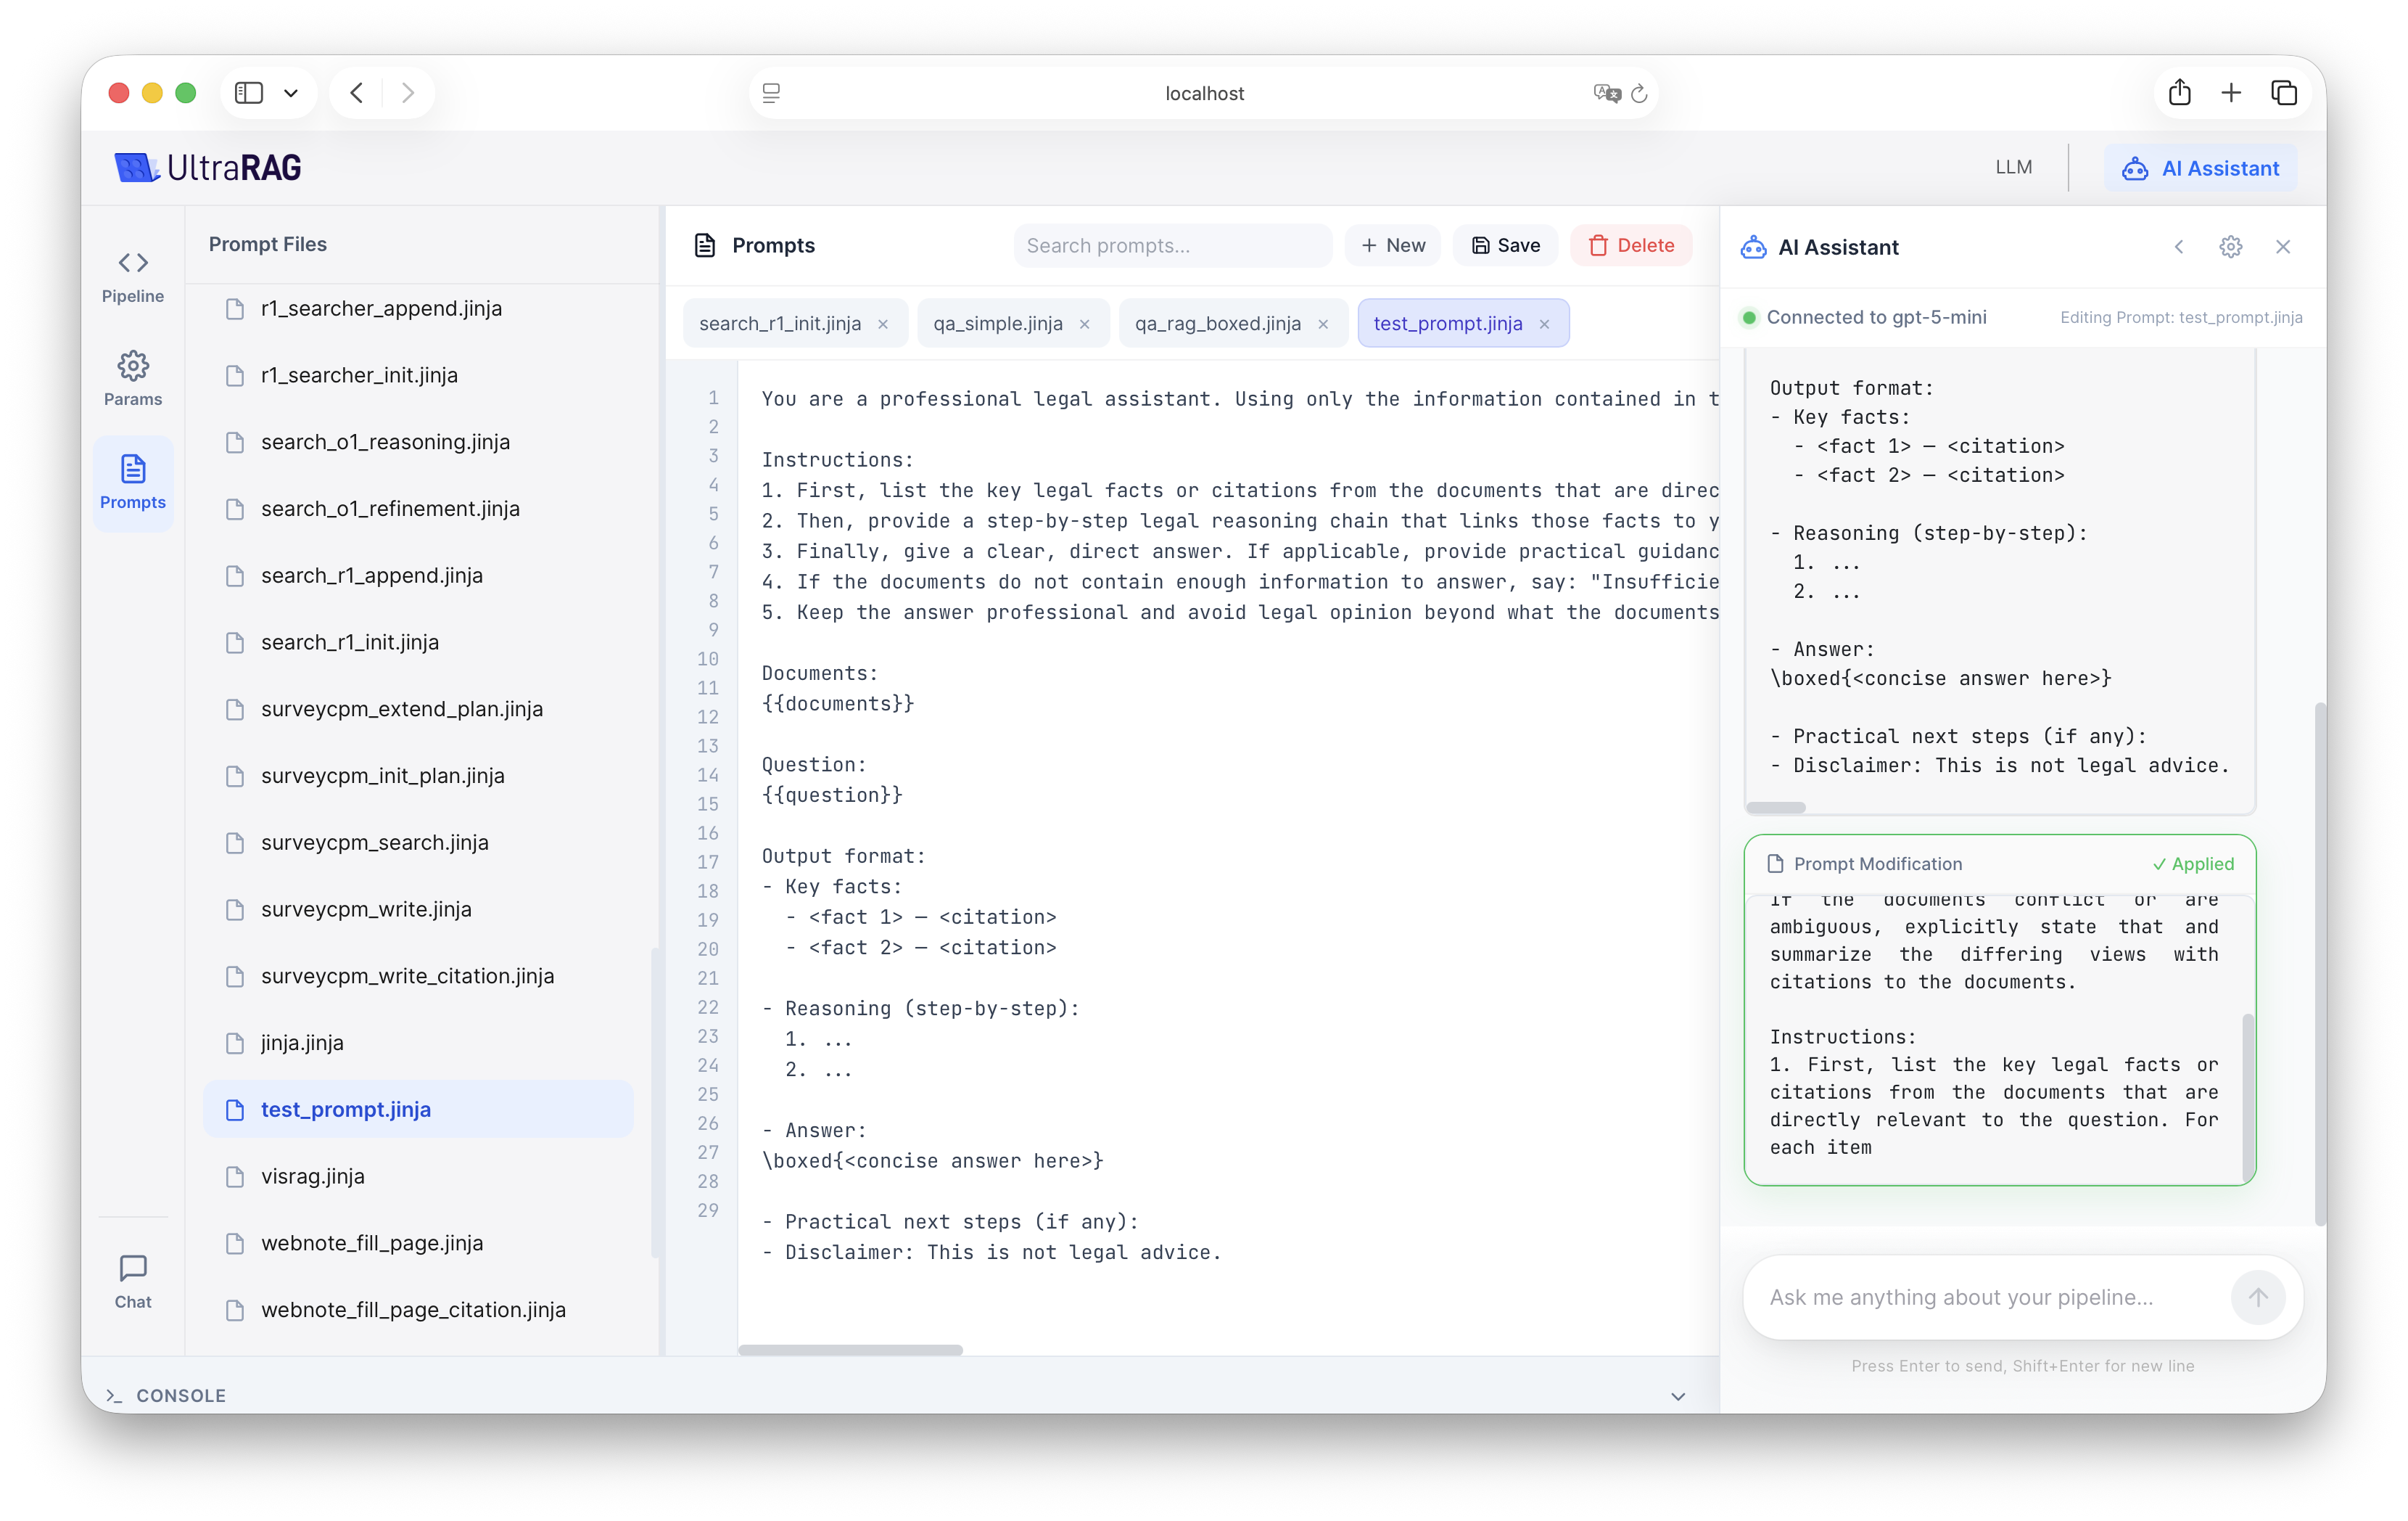Screen dimensions: 2408x1521
Task: Toggle the browser sidebar view
Action: coord(248,93)
